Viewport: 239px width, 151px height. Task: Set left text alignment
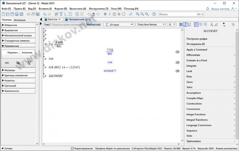click(x=196, y=24)
